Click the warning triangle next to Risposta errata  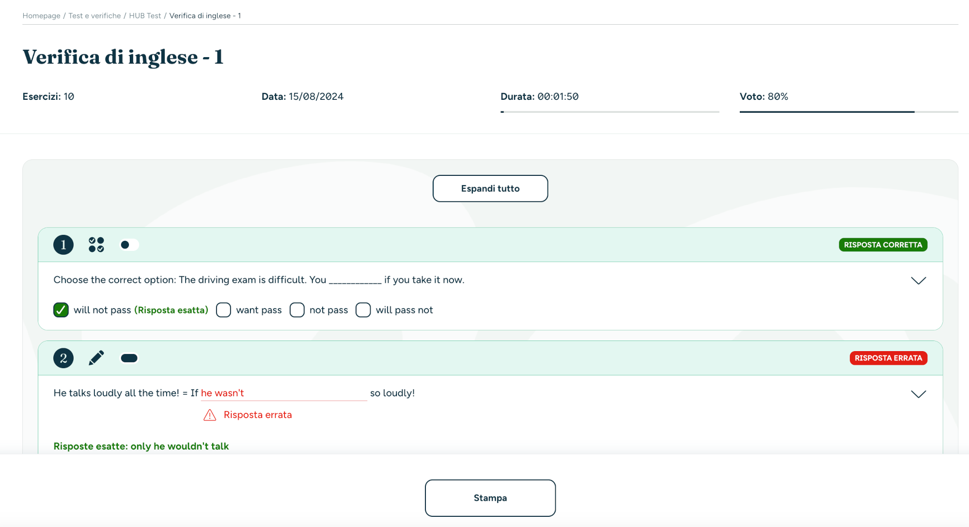click(210, 415)
